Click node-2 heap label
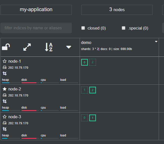 6,108
